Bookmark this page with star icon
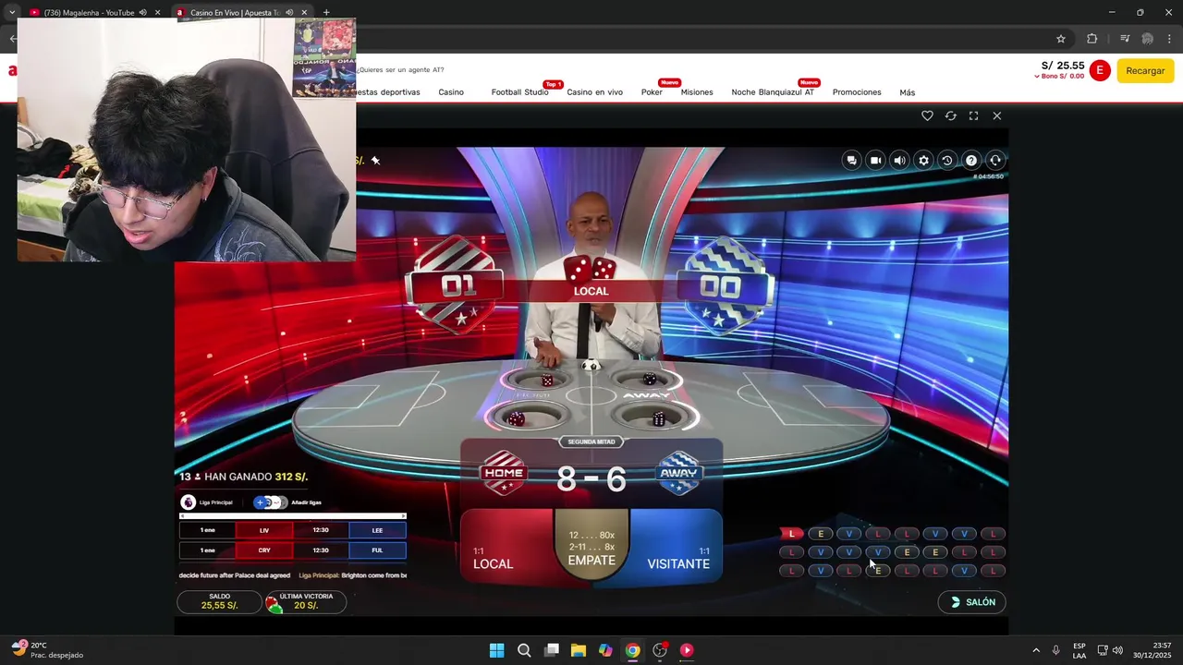1183x665 pixels. (x=1061, y=39)
